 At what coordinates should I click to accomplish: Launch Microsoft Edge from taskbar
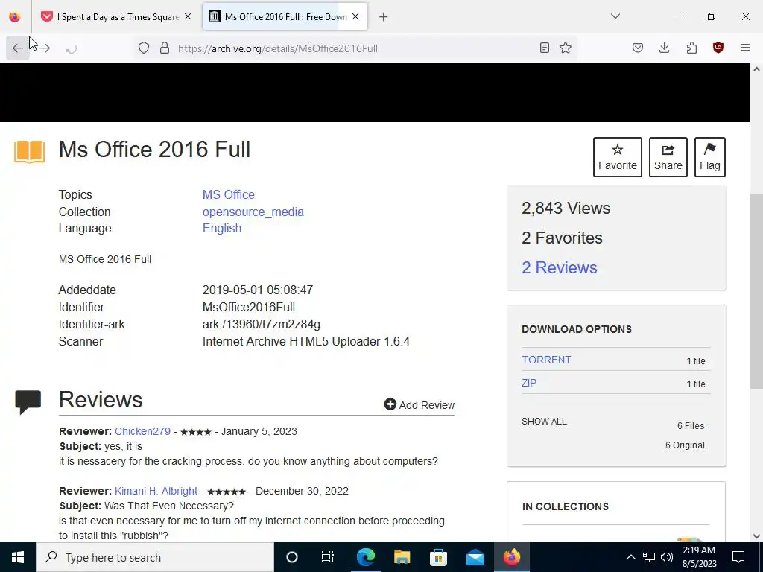pyautogui.click(x=365, y=557)
